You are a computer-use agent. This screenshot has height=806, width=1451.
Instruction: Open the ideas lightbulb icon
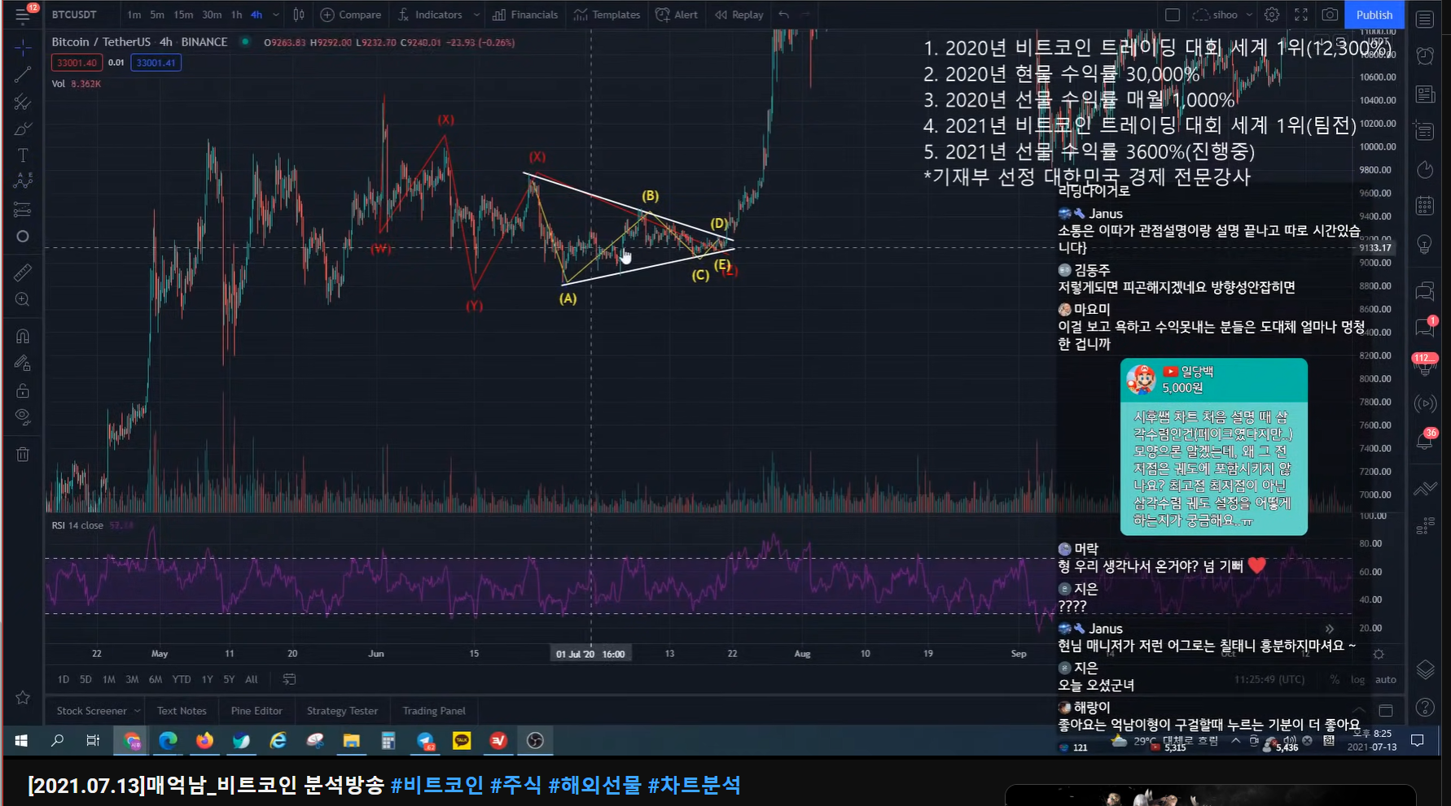point(1425,244)
